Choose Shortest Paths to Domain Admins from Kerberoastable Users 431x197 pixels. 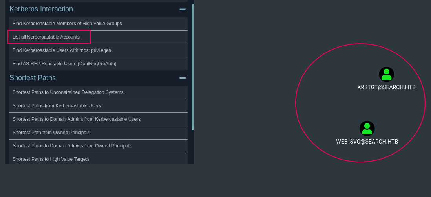[77, 119]
